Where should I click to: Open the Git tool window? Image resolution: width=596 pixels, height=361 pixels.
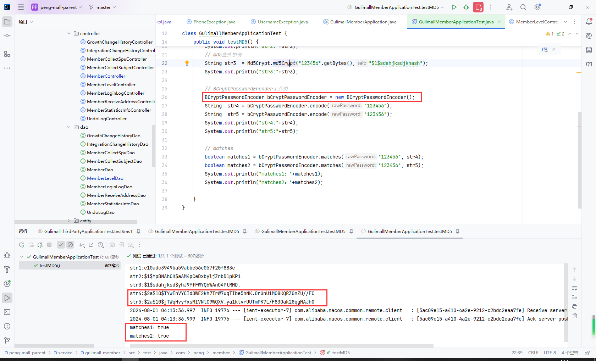click(7, 340)
